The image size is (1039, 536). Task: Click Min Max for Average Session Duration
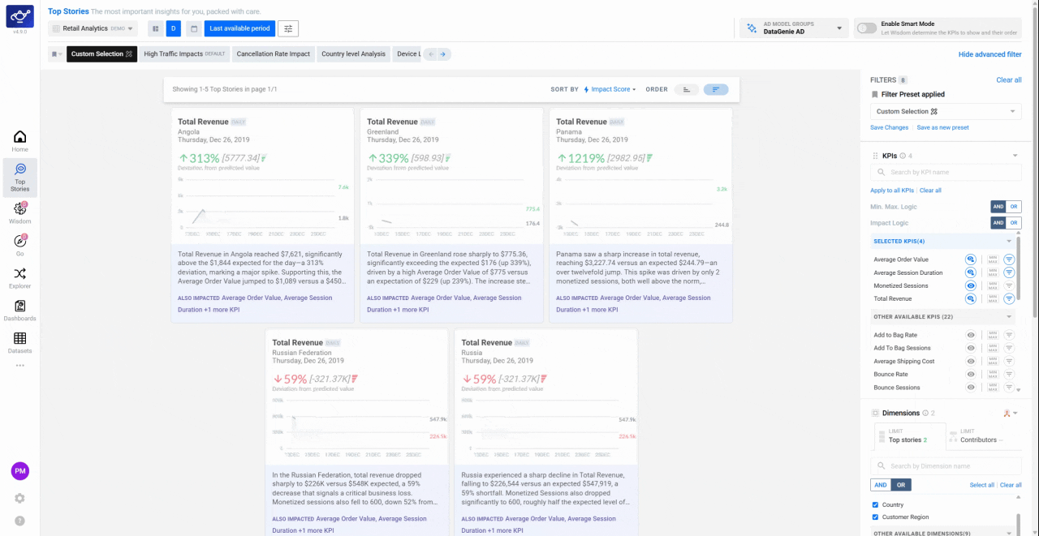(992, 272)
